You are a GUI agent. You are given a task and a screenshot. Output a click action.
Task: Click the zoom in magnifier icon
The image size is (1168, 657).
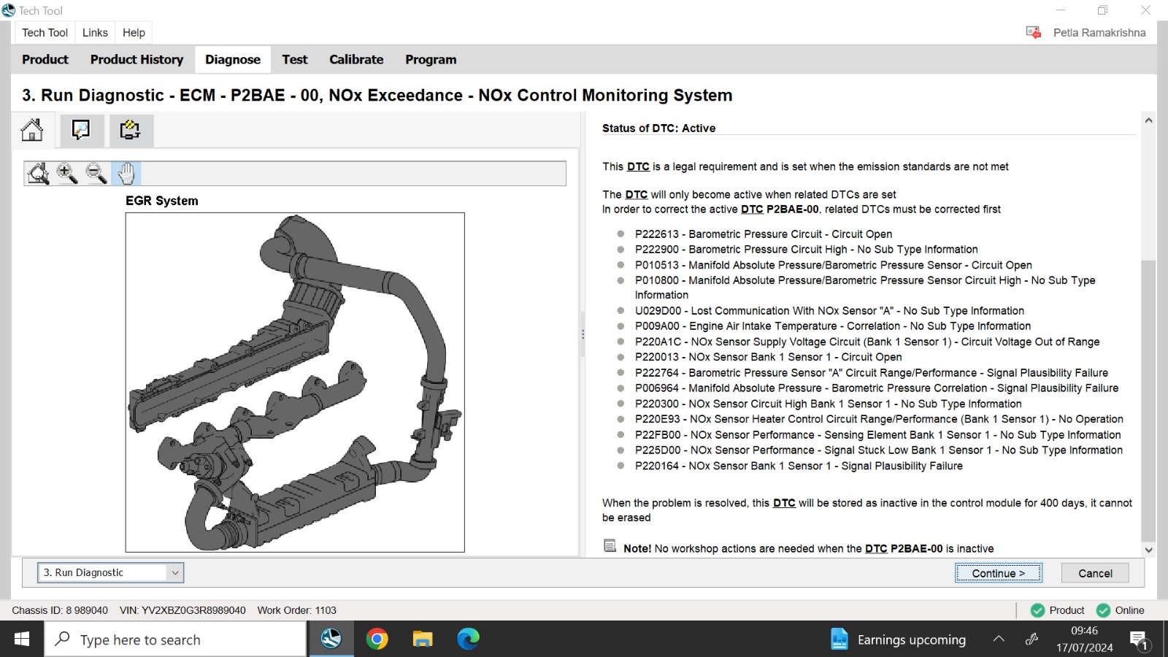[67, 174]
